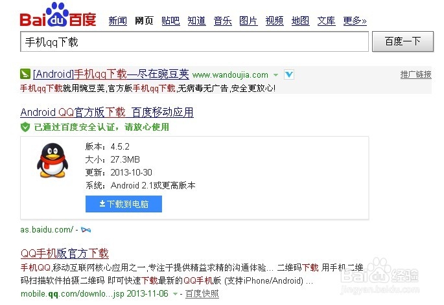Click the wandoujia green icon beside the ad title
444x305 pixels.
coord(25,74)
